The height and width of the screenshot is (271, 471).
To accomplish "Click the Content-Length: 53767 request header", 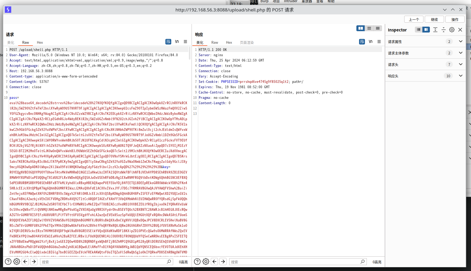I will pyautogui.click(x=29, y=82).
